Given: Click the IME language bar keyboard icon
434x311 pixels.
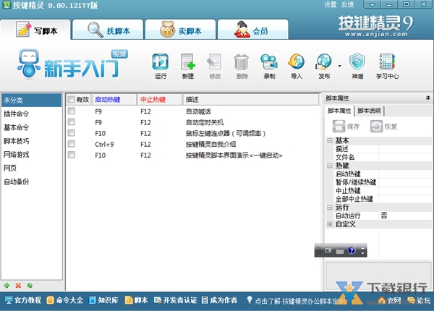Looking at the screenshot, I should [340, 251].
